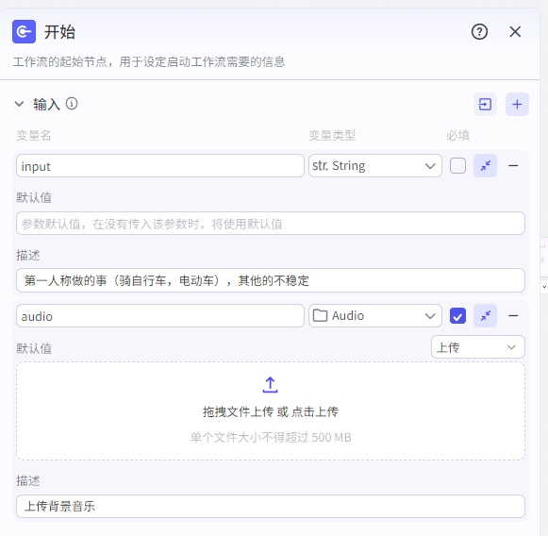This screenshot has width=548, height=536.
Task: Open the Audio variable type dropdown
Action: click(375, 316)
